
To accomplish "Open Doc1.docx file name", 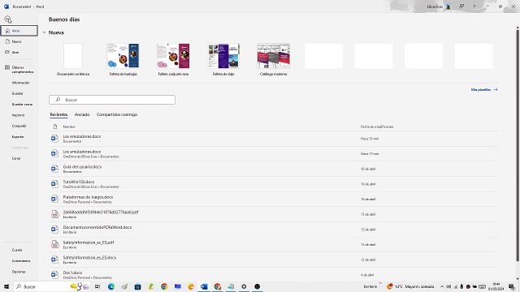I will pyautogui.click(x=72, y=273).
